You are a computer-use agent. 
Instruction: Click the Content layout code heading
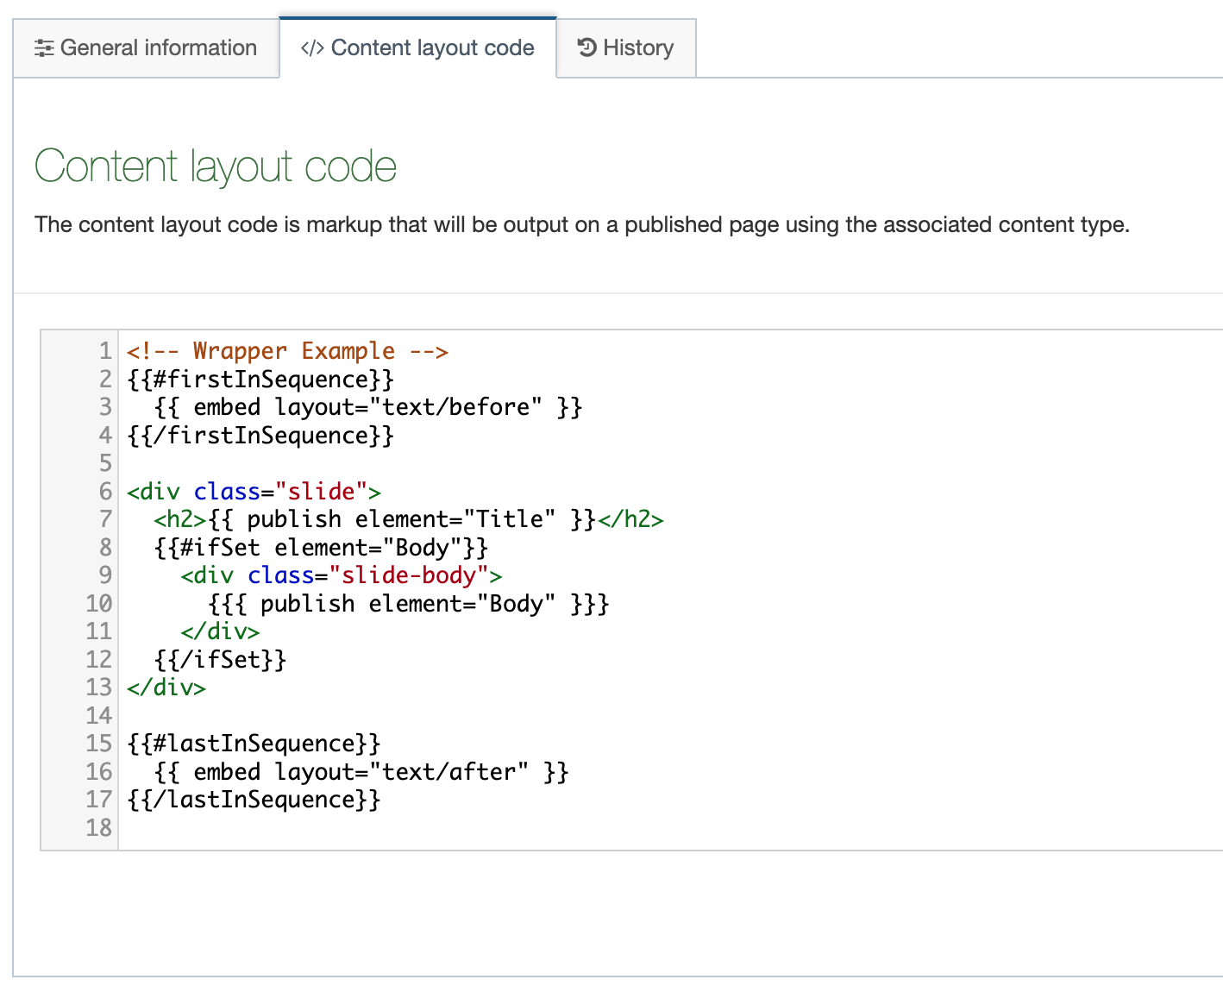pyautogui.click(x=215, y=166)
